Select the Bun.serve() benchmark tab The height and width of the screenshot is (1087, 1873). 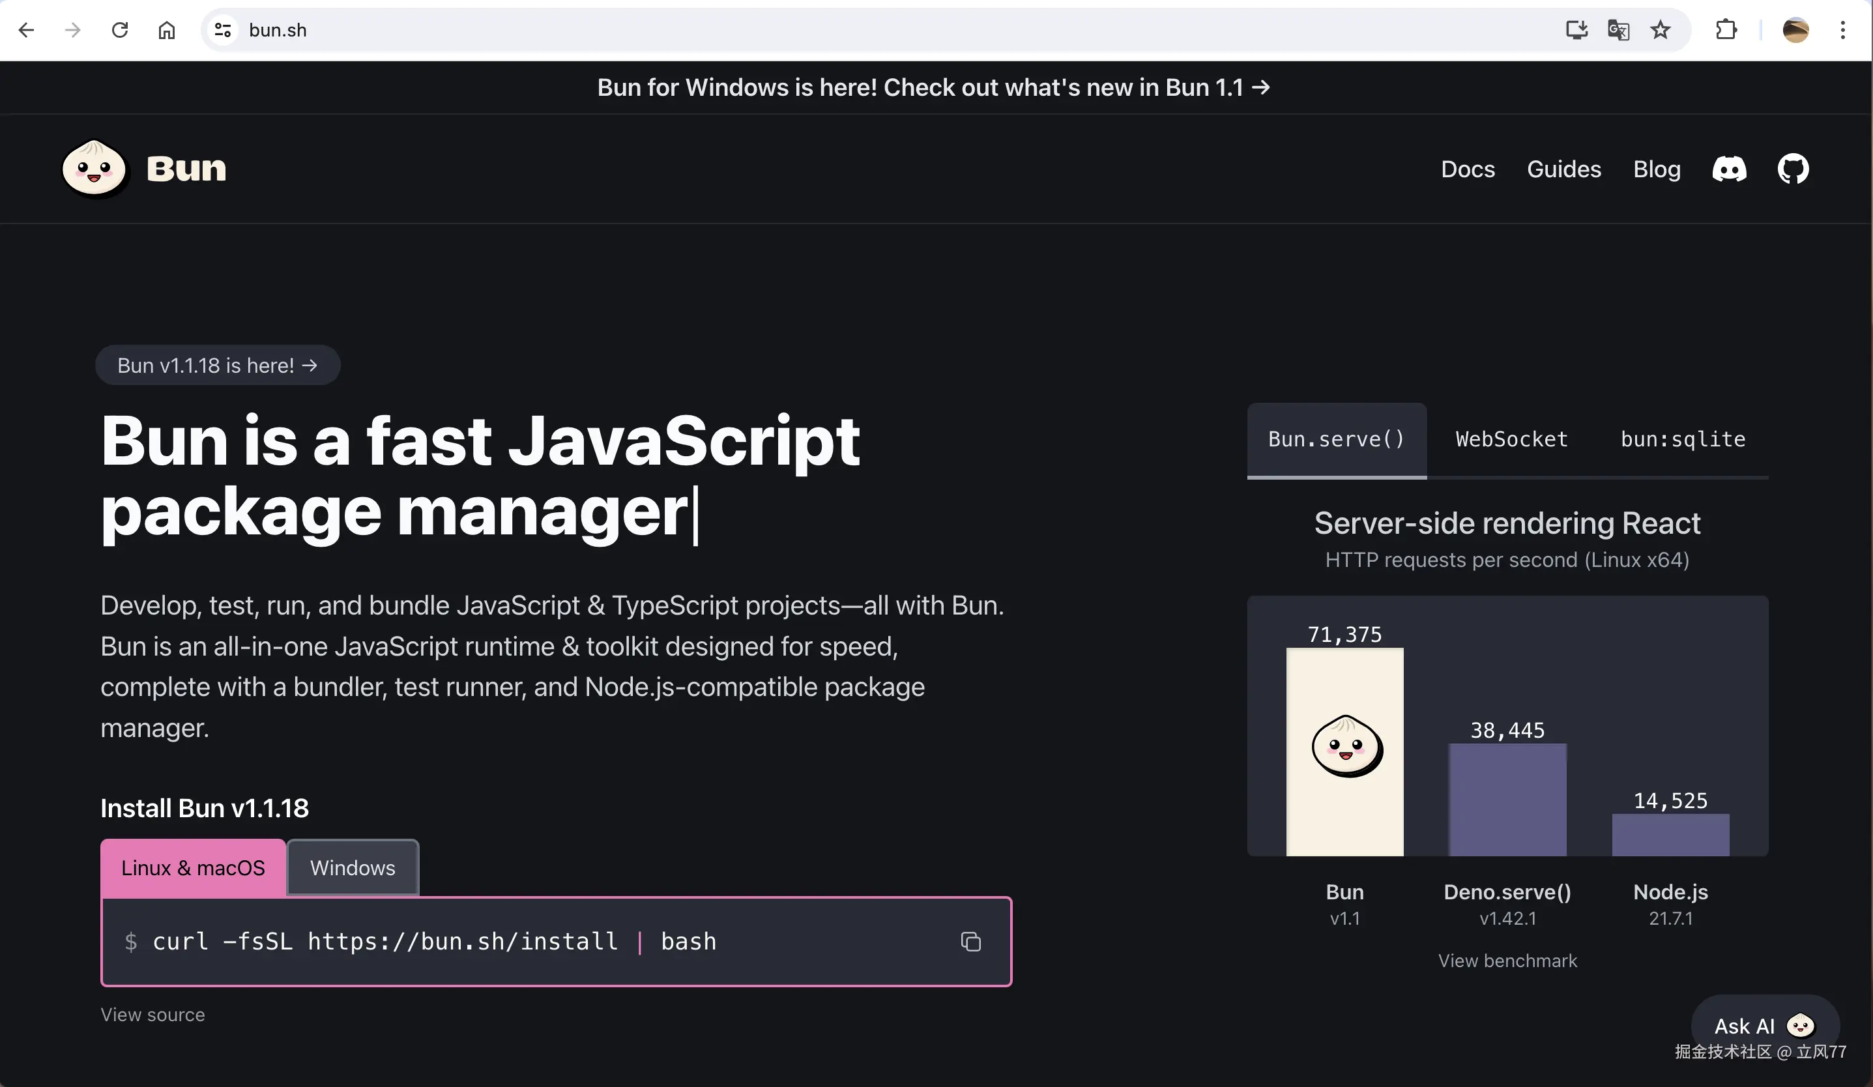tap(1337, 440)
